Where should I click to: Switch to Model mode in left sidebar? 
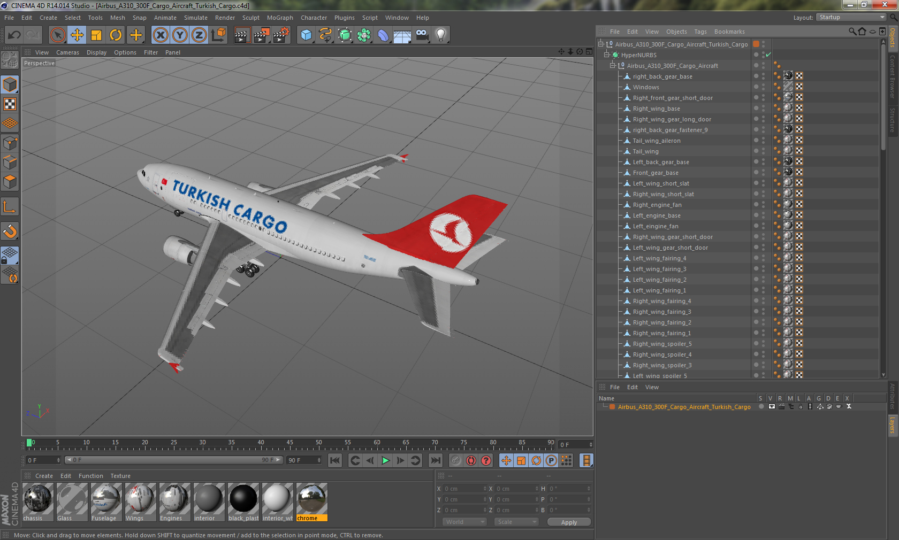pyautogui.click(x=10, y=85)
